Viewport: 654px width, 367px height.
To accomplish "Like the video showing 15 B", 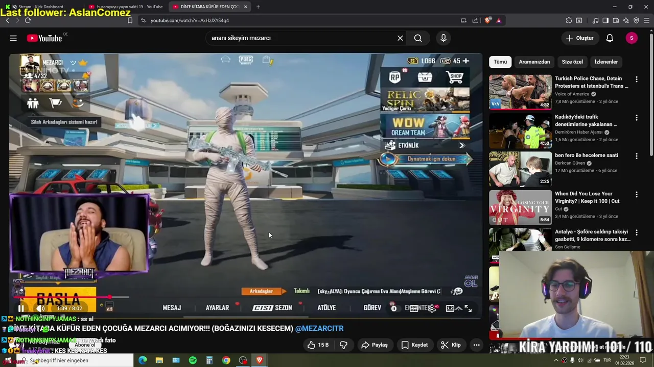I will pyautogui.click(x=318, y=345).
